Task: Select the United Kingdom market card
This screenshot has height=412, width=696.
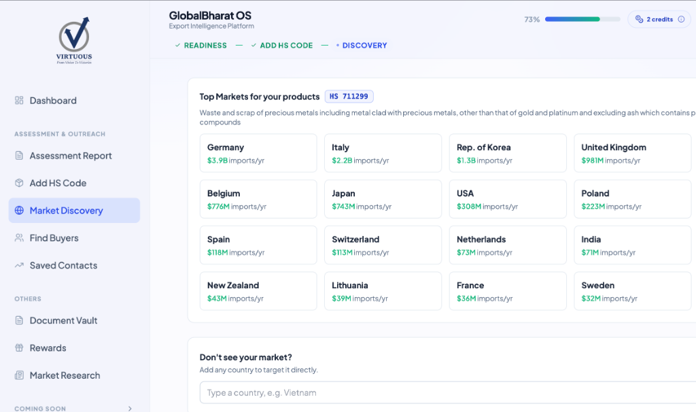Action: [x=633, y=153]
